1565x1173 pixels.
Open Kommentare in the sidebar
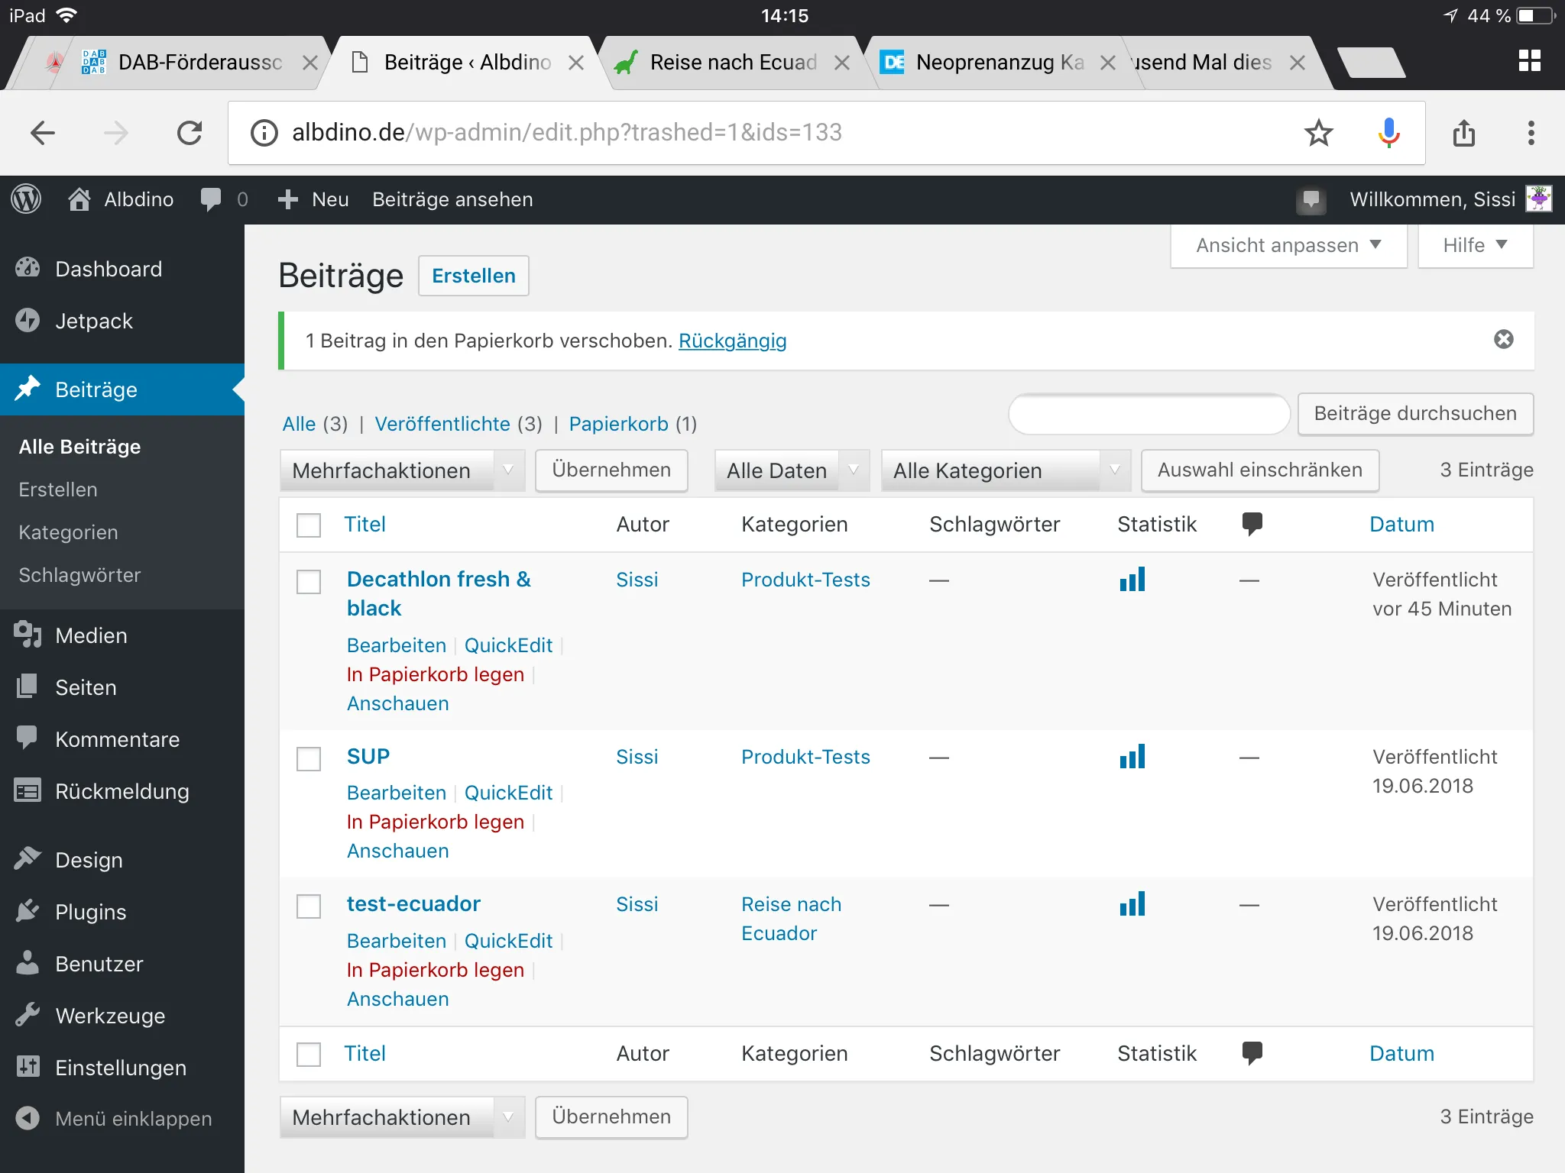[x=122, y=739]
